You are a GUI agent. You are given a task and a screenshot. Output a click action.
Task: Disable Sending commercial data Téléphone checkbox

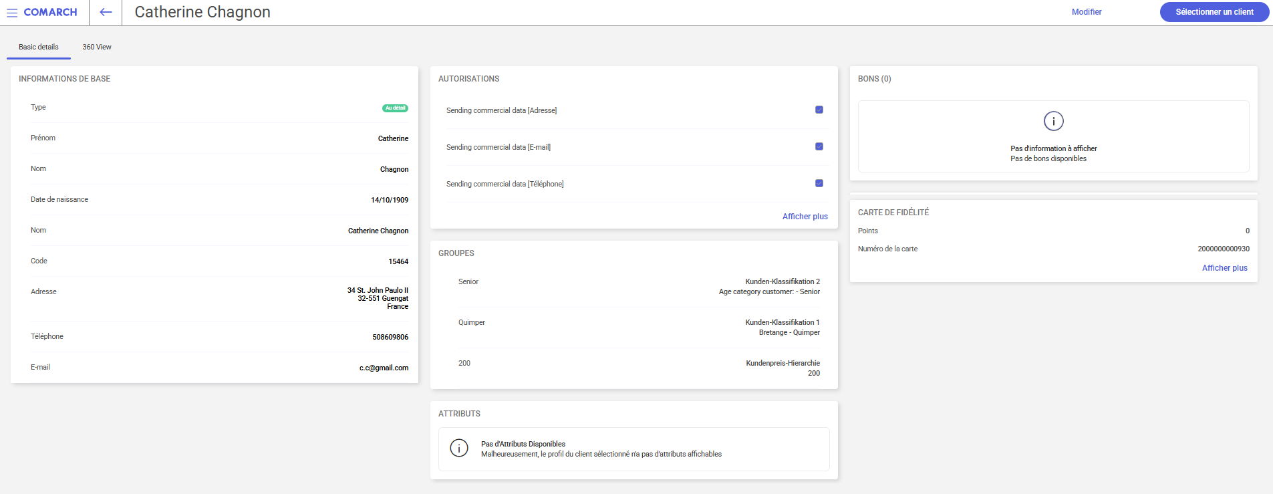(819, 183)
